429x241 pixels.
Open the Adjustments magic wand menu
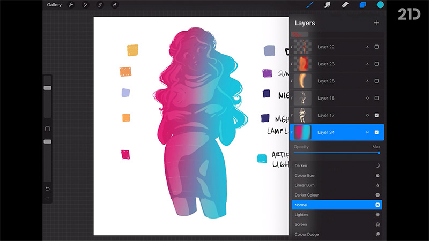(x=86, y=5)
